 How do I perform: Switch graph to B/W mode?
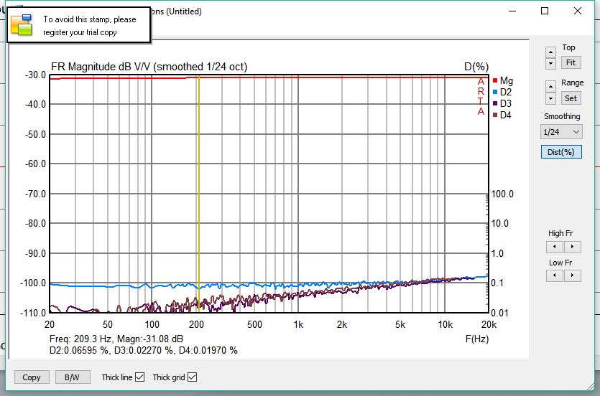click(72, 377)
